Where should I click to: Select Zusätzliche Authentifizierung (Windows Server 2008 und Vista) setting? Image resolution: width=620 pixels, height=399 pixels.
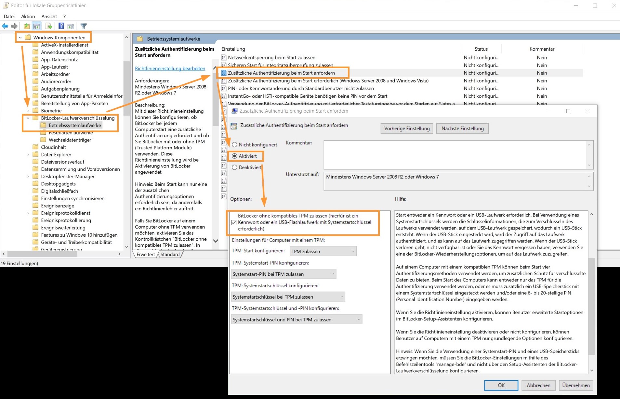coord(328,81)
